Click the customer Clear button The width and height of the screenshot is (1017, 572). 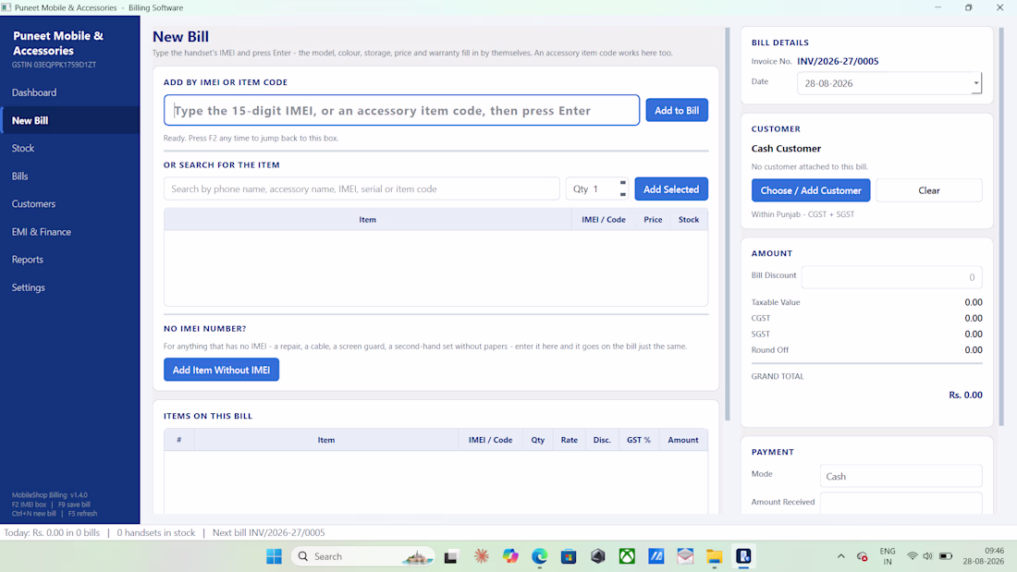point(929,190)
